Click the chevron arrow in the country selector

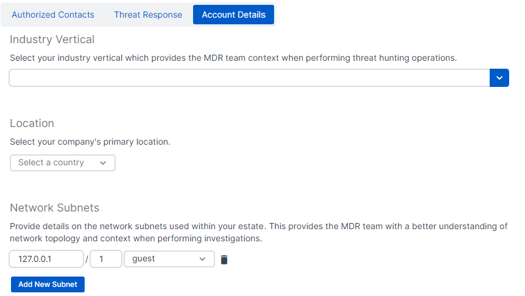tap(103, 163)
